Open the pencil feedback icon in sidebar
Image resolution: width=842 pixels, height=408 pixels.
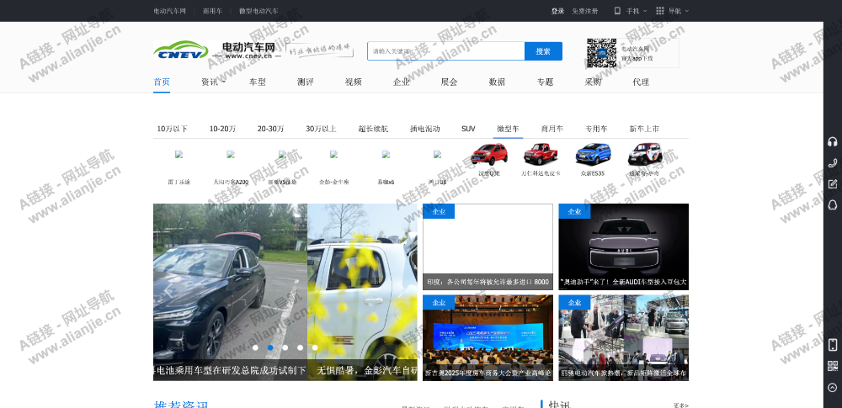[833, 184]
